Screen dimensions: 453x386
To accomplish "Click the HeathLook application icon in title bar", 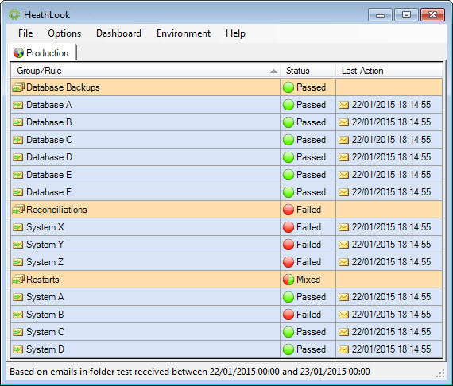I will 14,14.
